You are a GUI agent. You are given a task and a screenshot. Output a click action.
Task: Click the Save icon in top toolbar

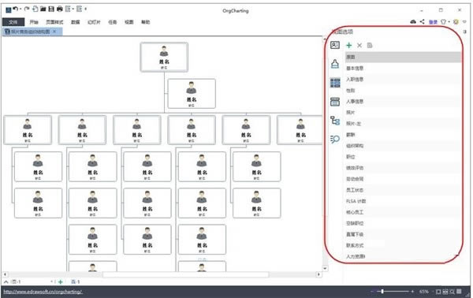[51, 9]
